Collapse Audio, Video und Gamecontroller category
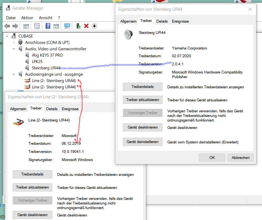 point(14,49)
